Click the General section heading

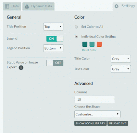tap(14, 17)
